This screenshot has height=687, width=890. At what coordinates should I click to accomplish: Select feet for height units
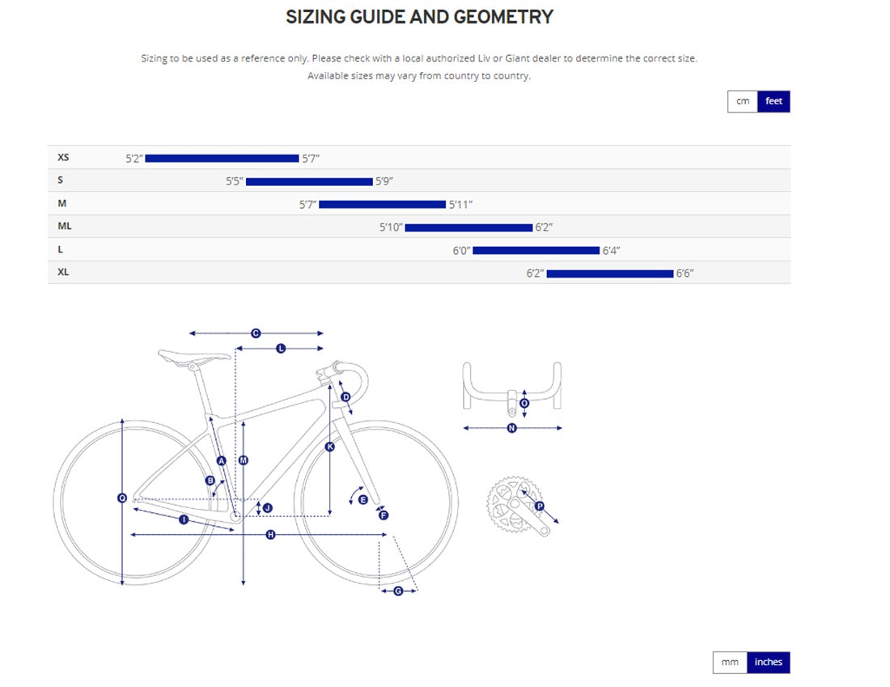tap(774, 101)
